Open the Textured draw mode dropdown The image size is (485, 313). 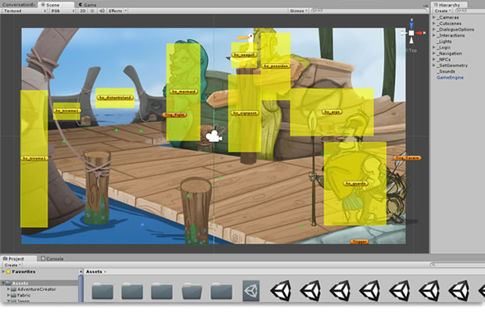[24, 10]
